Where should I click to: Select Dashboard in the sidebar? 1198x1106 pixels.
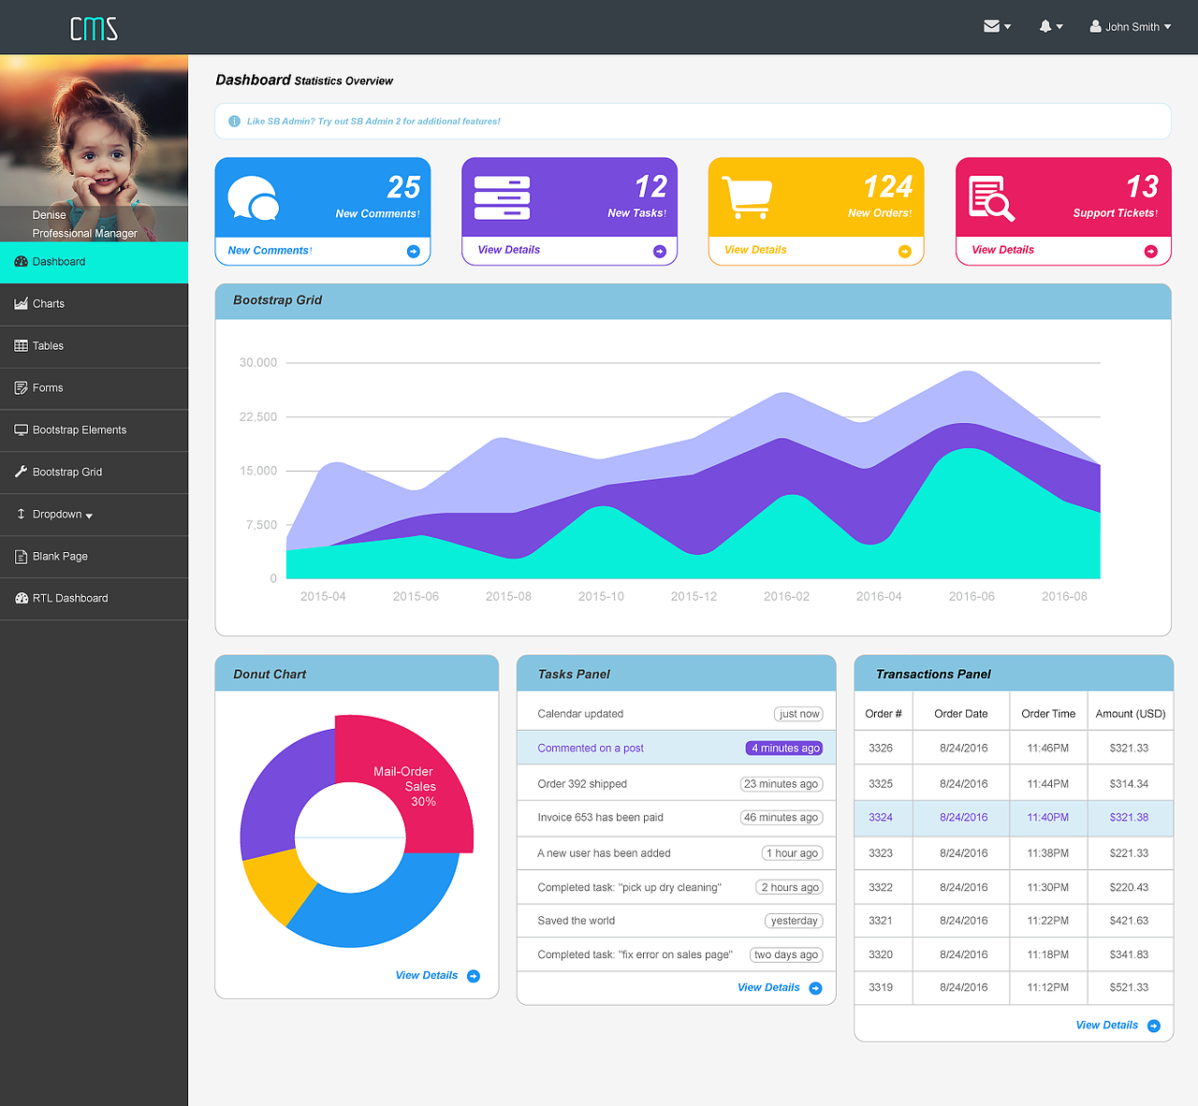click(x=94, y=262)
